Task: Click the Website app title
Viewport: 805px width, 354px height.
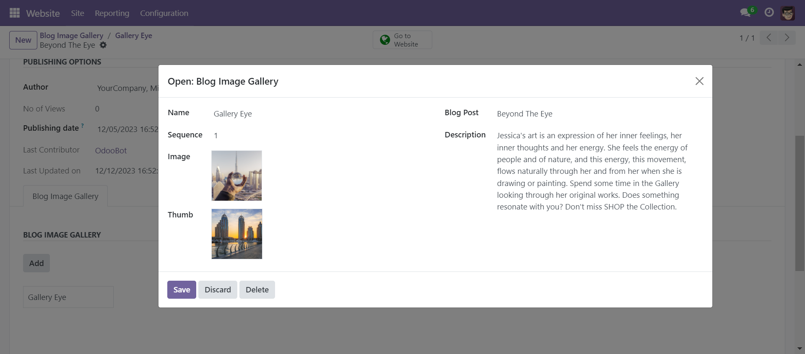Action: click(x=43, y=13)
